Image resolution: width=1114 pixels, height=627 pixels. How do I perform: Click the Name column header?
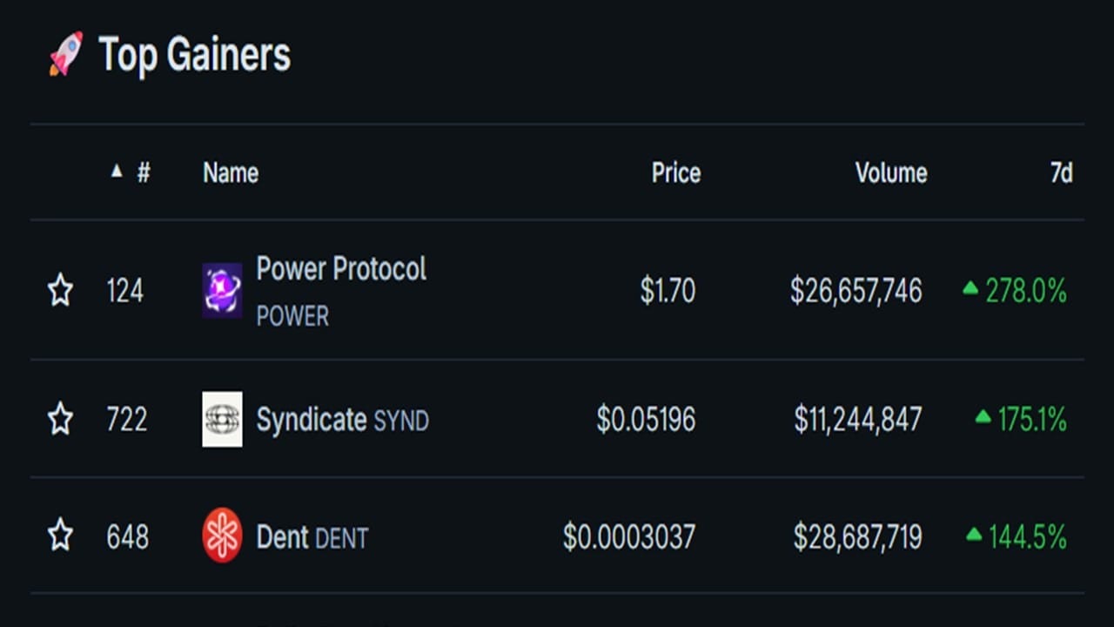[231, 172]
